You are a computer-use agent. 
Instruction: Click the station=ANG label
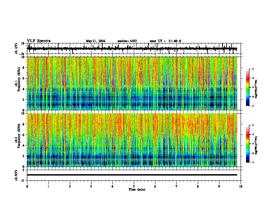[x=127, y=41]
